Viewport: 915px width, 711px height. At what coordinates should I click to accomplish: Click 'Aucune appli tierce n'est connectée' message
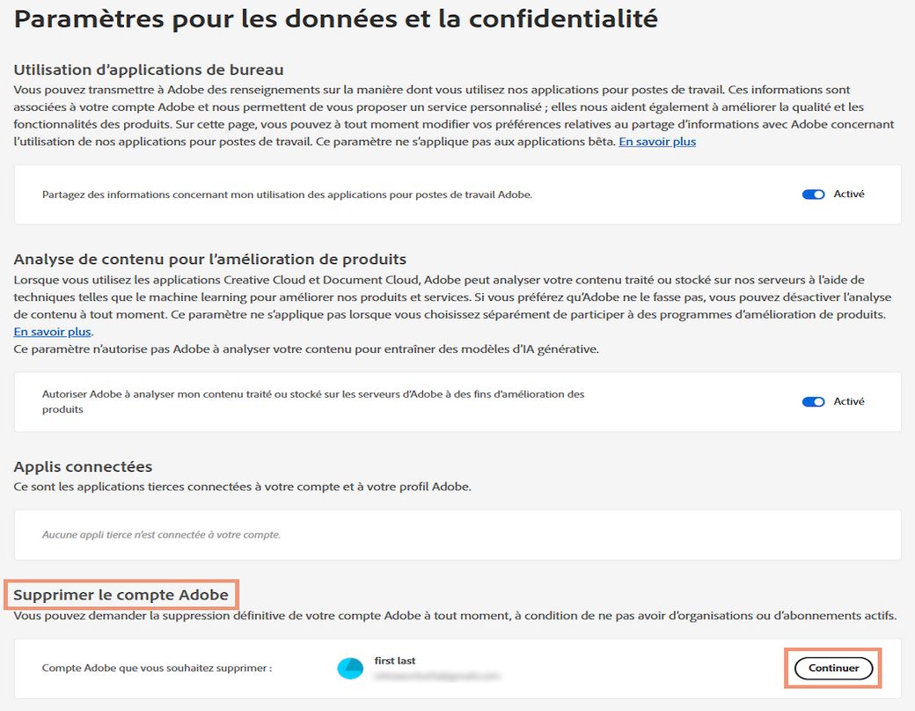161,535
